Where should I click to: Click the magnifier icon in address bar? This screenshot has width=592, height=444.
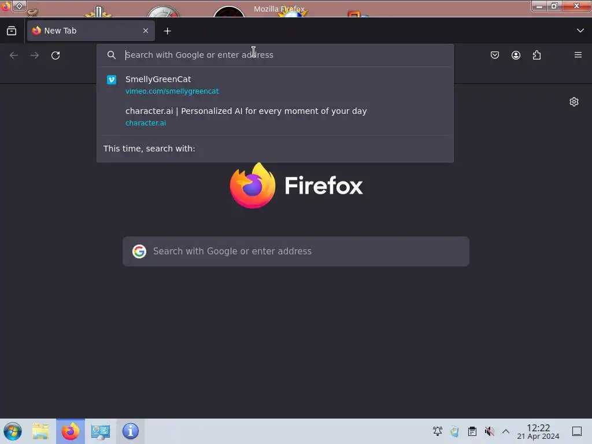[x=112, y=55]
